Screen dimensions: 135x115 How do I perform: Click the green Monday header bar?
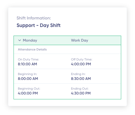[67, 40]
